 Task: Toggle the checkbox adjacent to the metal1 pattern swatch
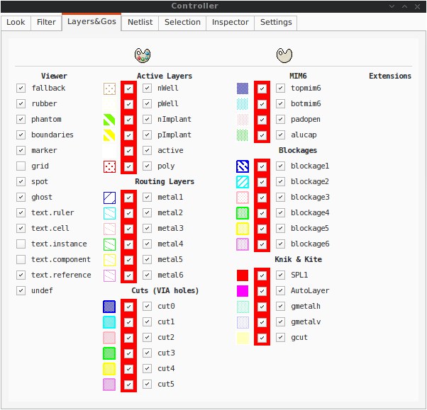click(x=128, y=198)
